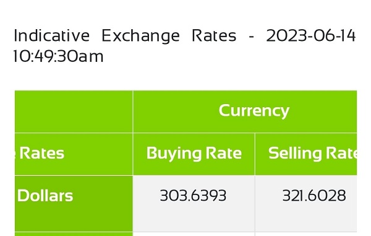Screen dimensions: 371x236
Task: Select the Dollars row label
Action: pos(45,196)
